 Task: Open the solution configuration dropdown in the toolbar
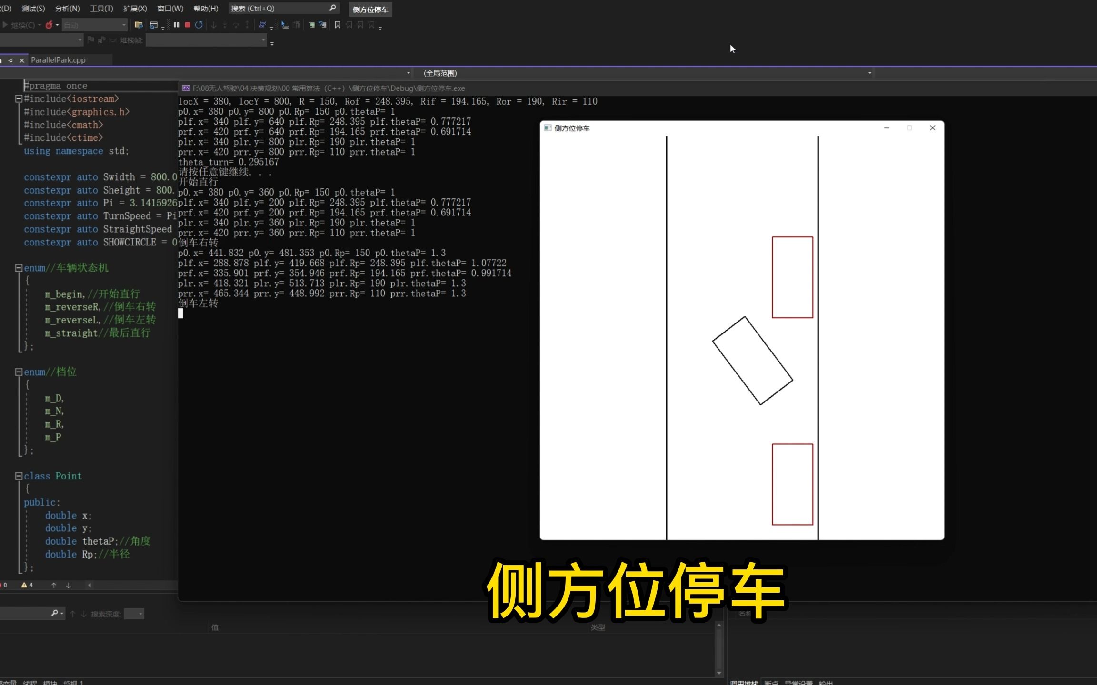[95, 25]
